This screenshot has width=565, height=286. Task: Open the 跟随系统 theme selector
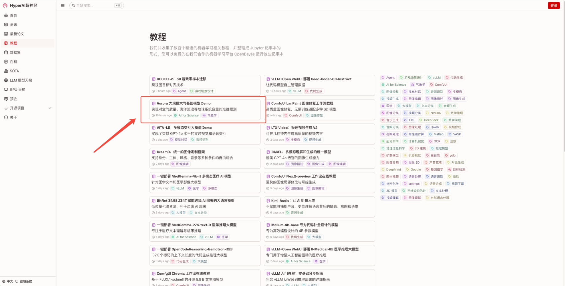(x=24, y=281)
